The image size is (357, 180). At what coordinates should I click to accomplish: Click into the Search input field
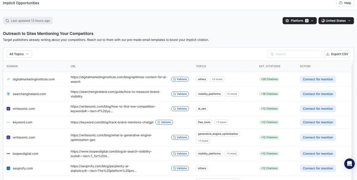[x=295, y=54]
